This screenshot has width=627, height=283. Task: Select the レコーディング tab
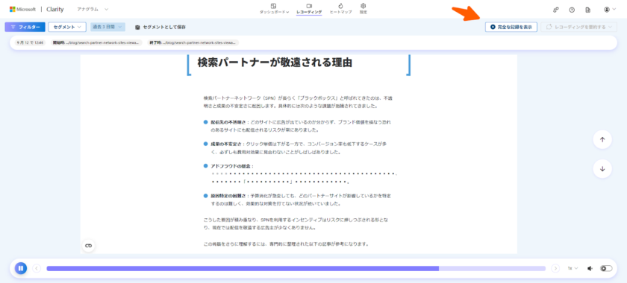(309, 9)
